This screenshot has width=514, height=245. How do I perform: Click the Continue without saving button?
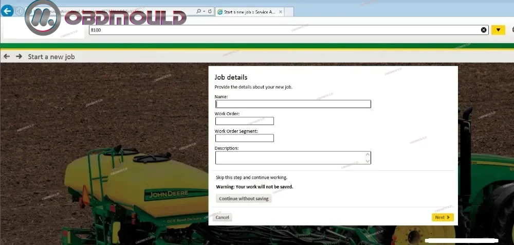coord(244,198)
